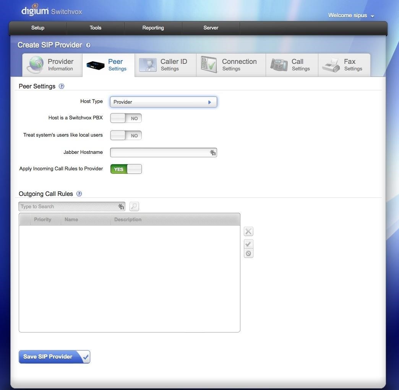Click the Outgoing Call Rules heading
The image size is (399, 390).
coord(46,194)
